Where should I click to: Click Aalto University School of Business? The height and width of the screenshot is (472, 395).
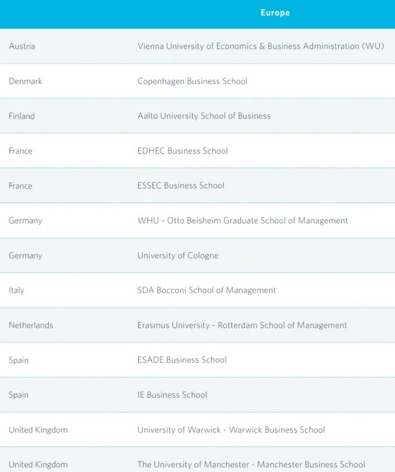coord(204,116)
